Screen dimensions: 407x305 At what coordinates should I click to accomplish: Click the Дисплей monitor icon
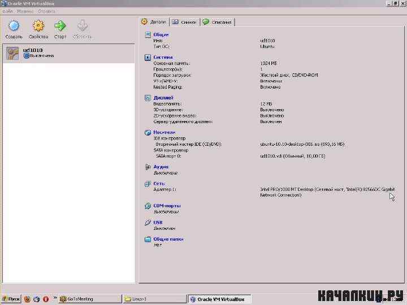148,98
